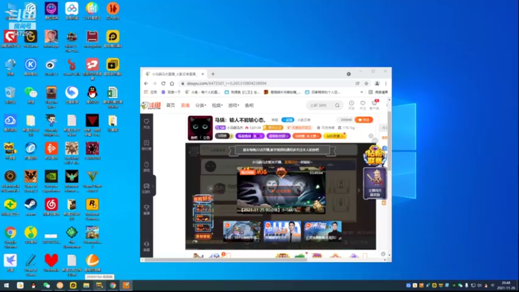Open WeChat from the taskbar
This screenshot has width=519, height=292.
click(x=46, y=286)
